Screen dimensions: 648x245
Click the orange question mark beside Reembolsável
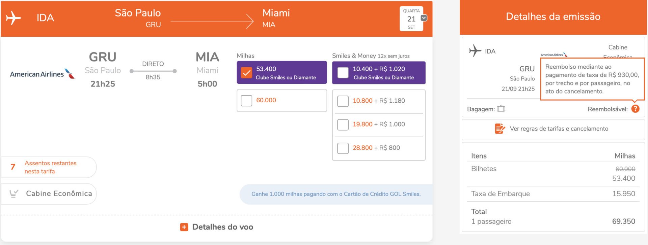[635, 109]
